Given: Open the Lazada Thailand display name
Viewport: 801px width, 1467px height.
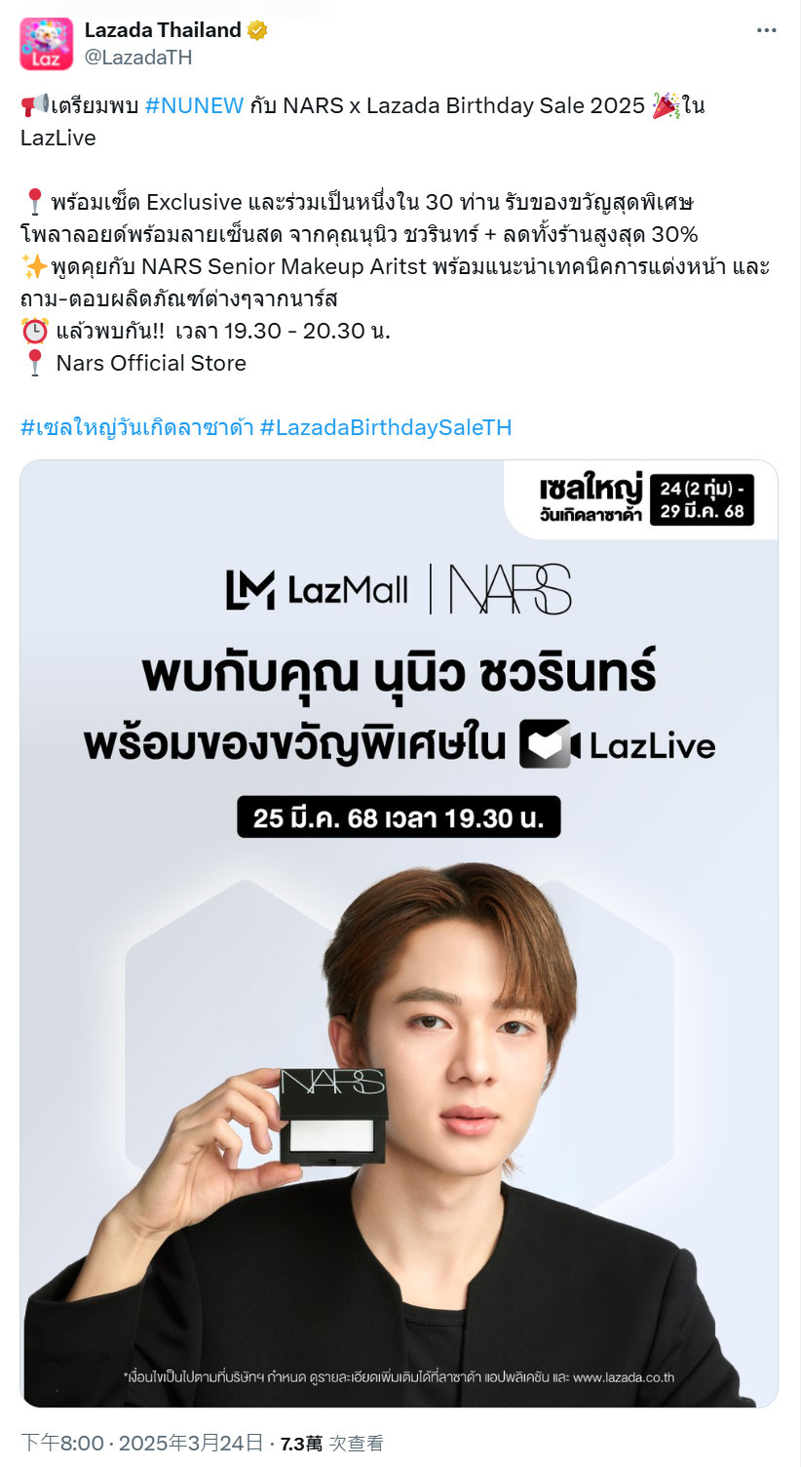Looking at the screenshot, I should [163, 30].
